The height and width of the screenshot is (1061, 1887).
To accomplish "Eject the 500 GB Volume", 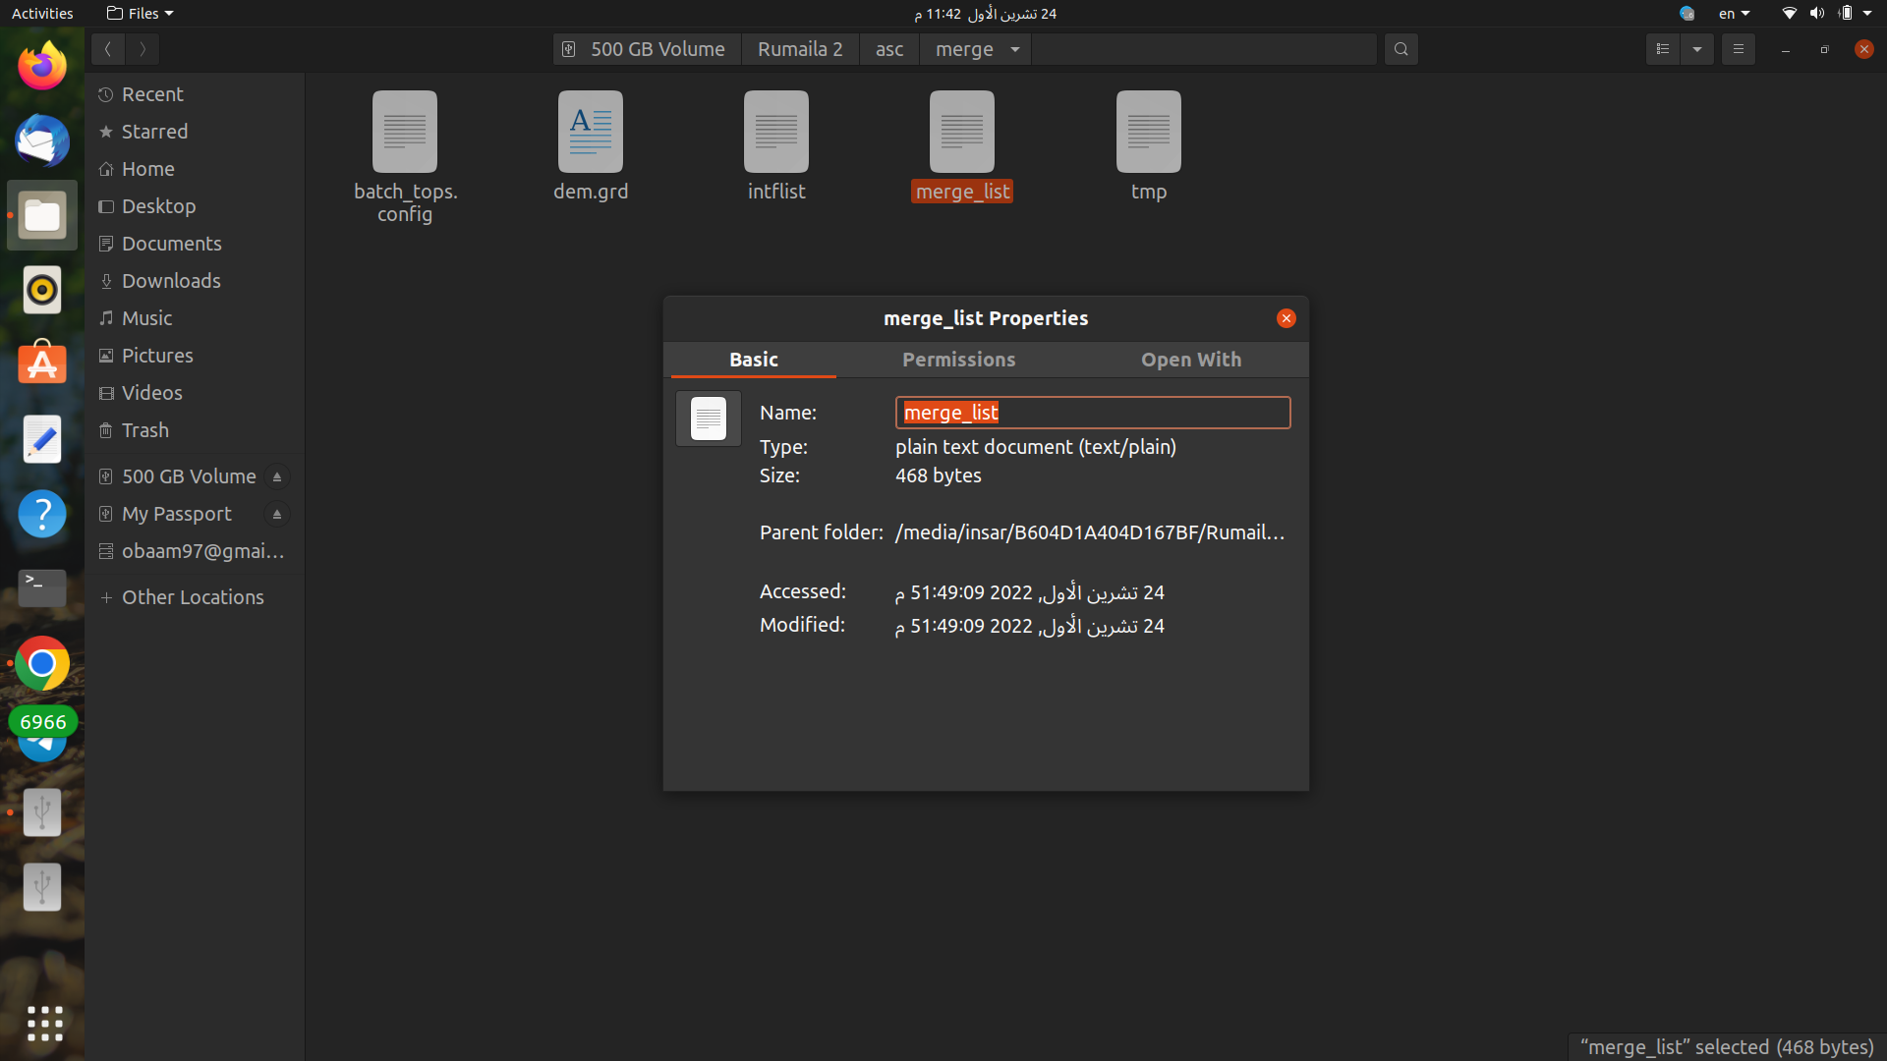I will pyautogui.click(x=276, y=476).
